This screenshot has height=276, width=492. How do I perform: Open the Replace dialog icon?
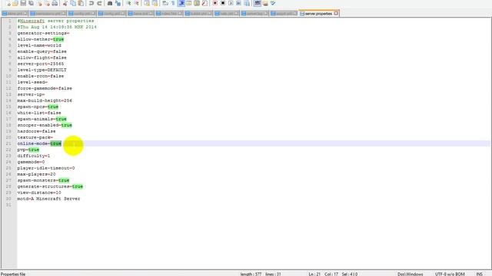pos(118,3)
